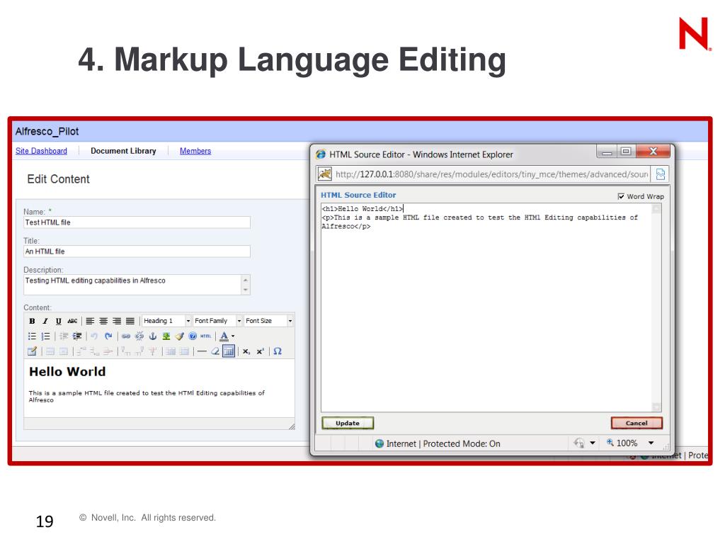The height and width of the screenshot is (544, 725).
Task: Click the Description scrollbar down arrow
Action: pos(246,290)
